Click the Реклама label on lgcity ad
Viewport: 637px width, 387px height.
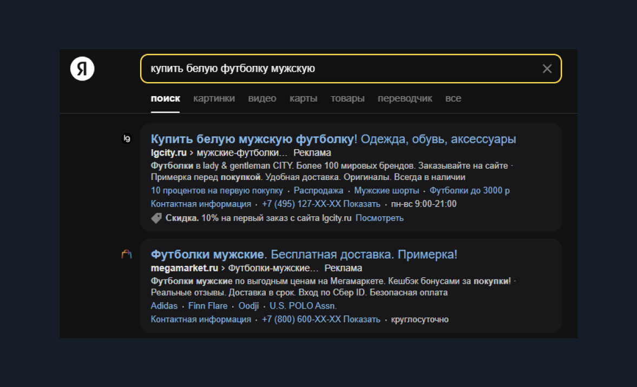coord(312,153)
